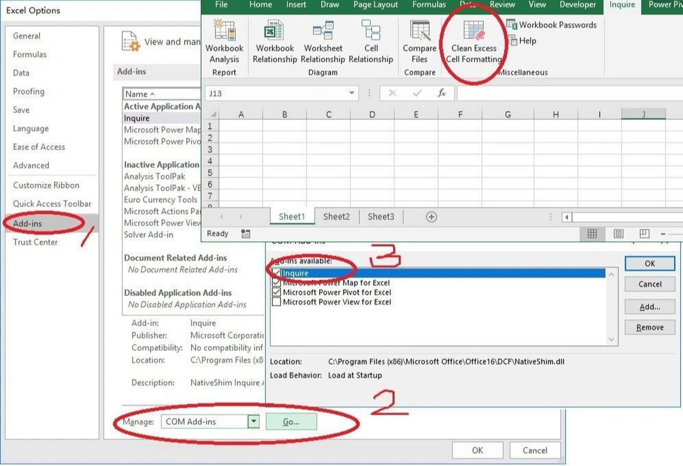Open the Cell Relationship diagram

click(371, 42)
